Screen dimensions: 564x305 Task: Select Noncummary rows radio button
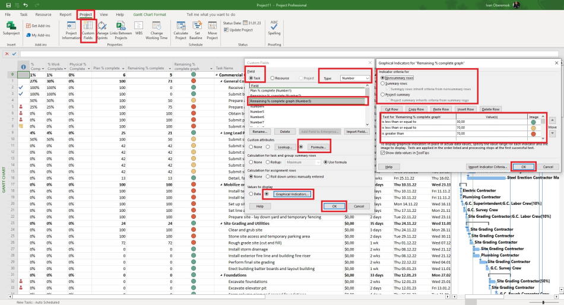point(383,78)
